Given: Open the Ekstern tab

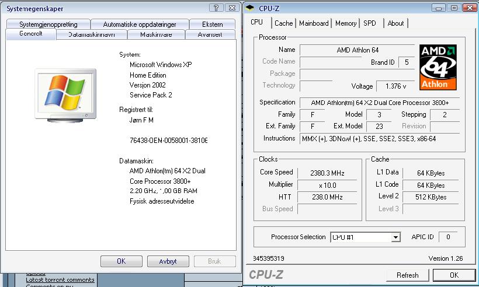Looking at the screenshot, I should pos(212,24).
